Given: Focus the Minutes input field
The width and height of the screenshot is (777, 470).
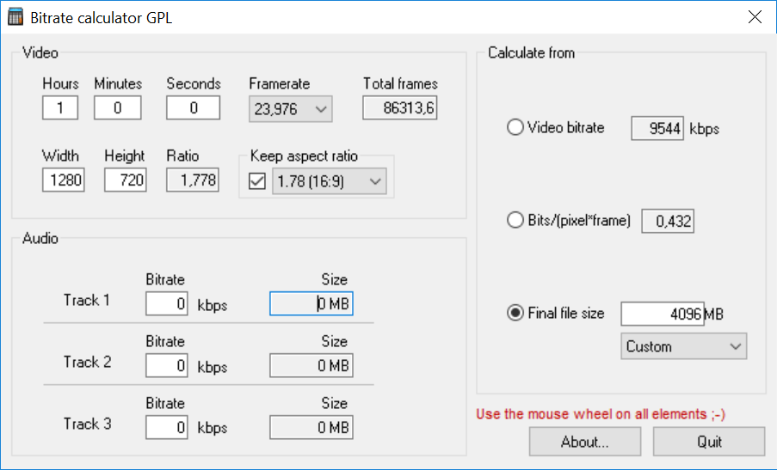Looking at the screenshot, I should click(x=117, y=108).
